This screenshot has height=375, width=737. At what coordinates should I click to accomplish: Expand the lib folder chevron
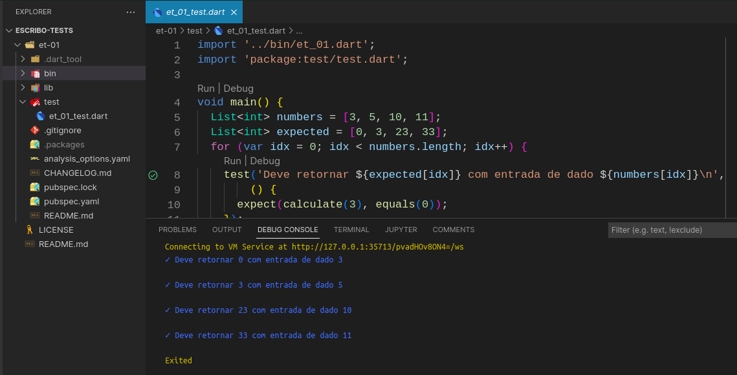coord(23,88)
